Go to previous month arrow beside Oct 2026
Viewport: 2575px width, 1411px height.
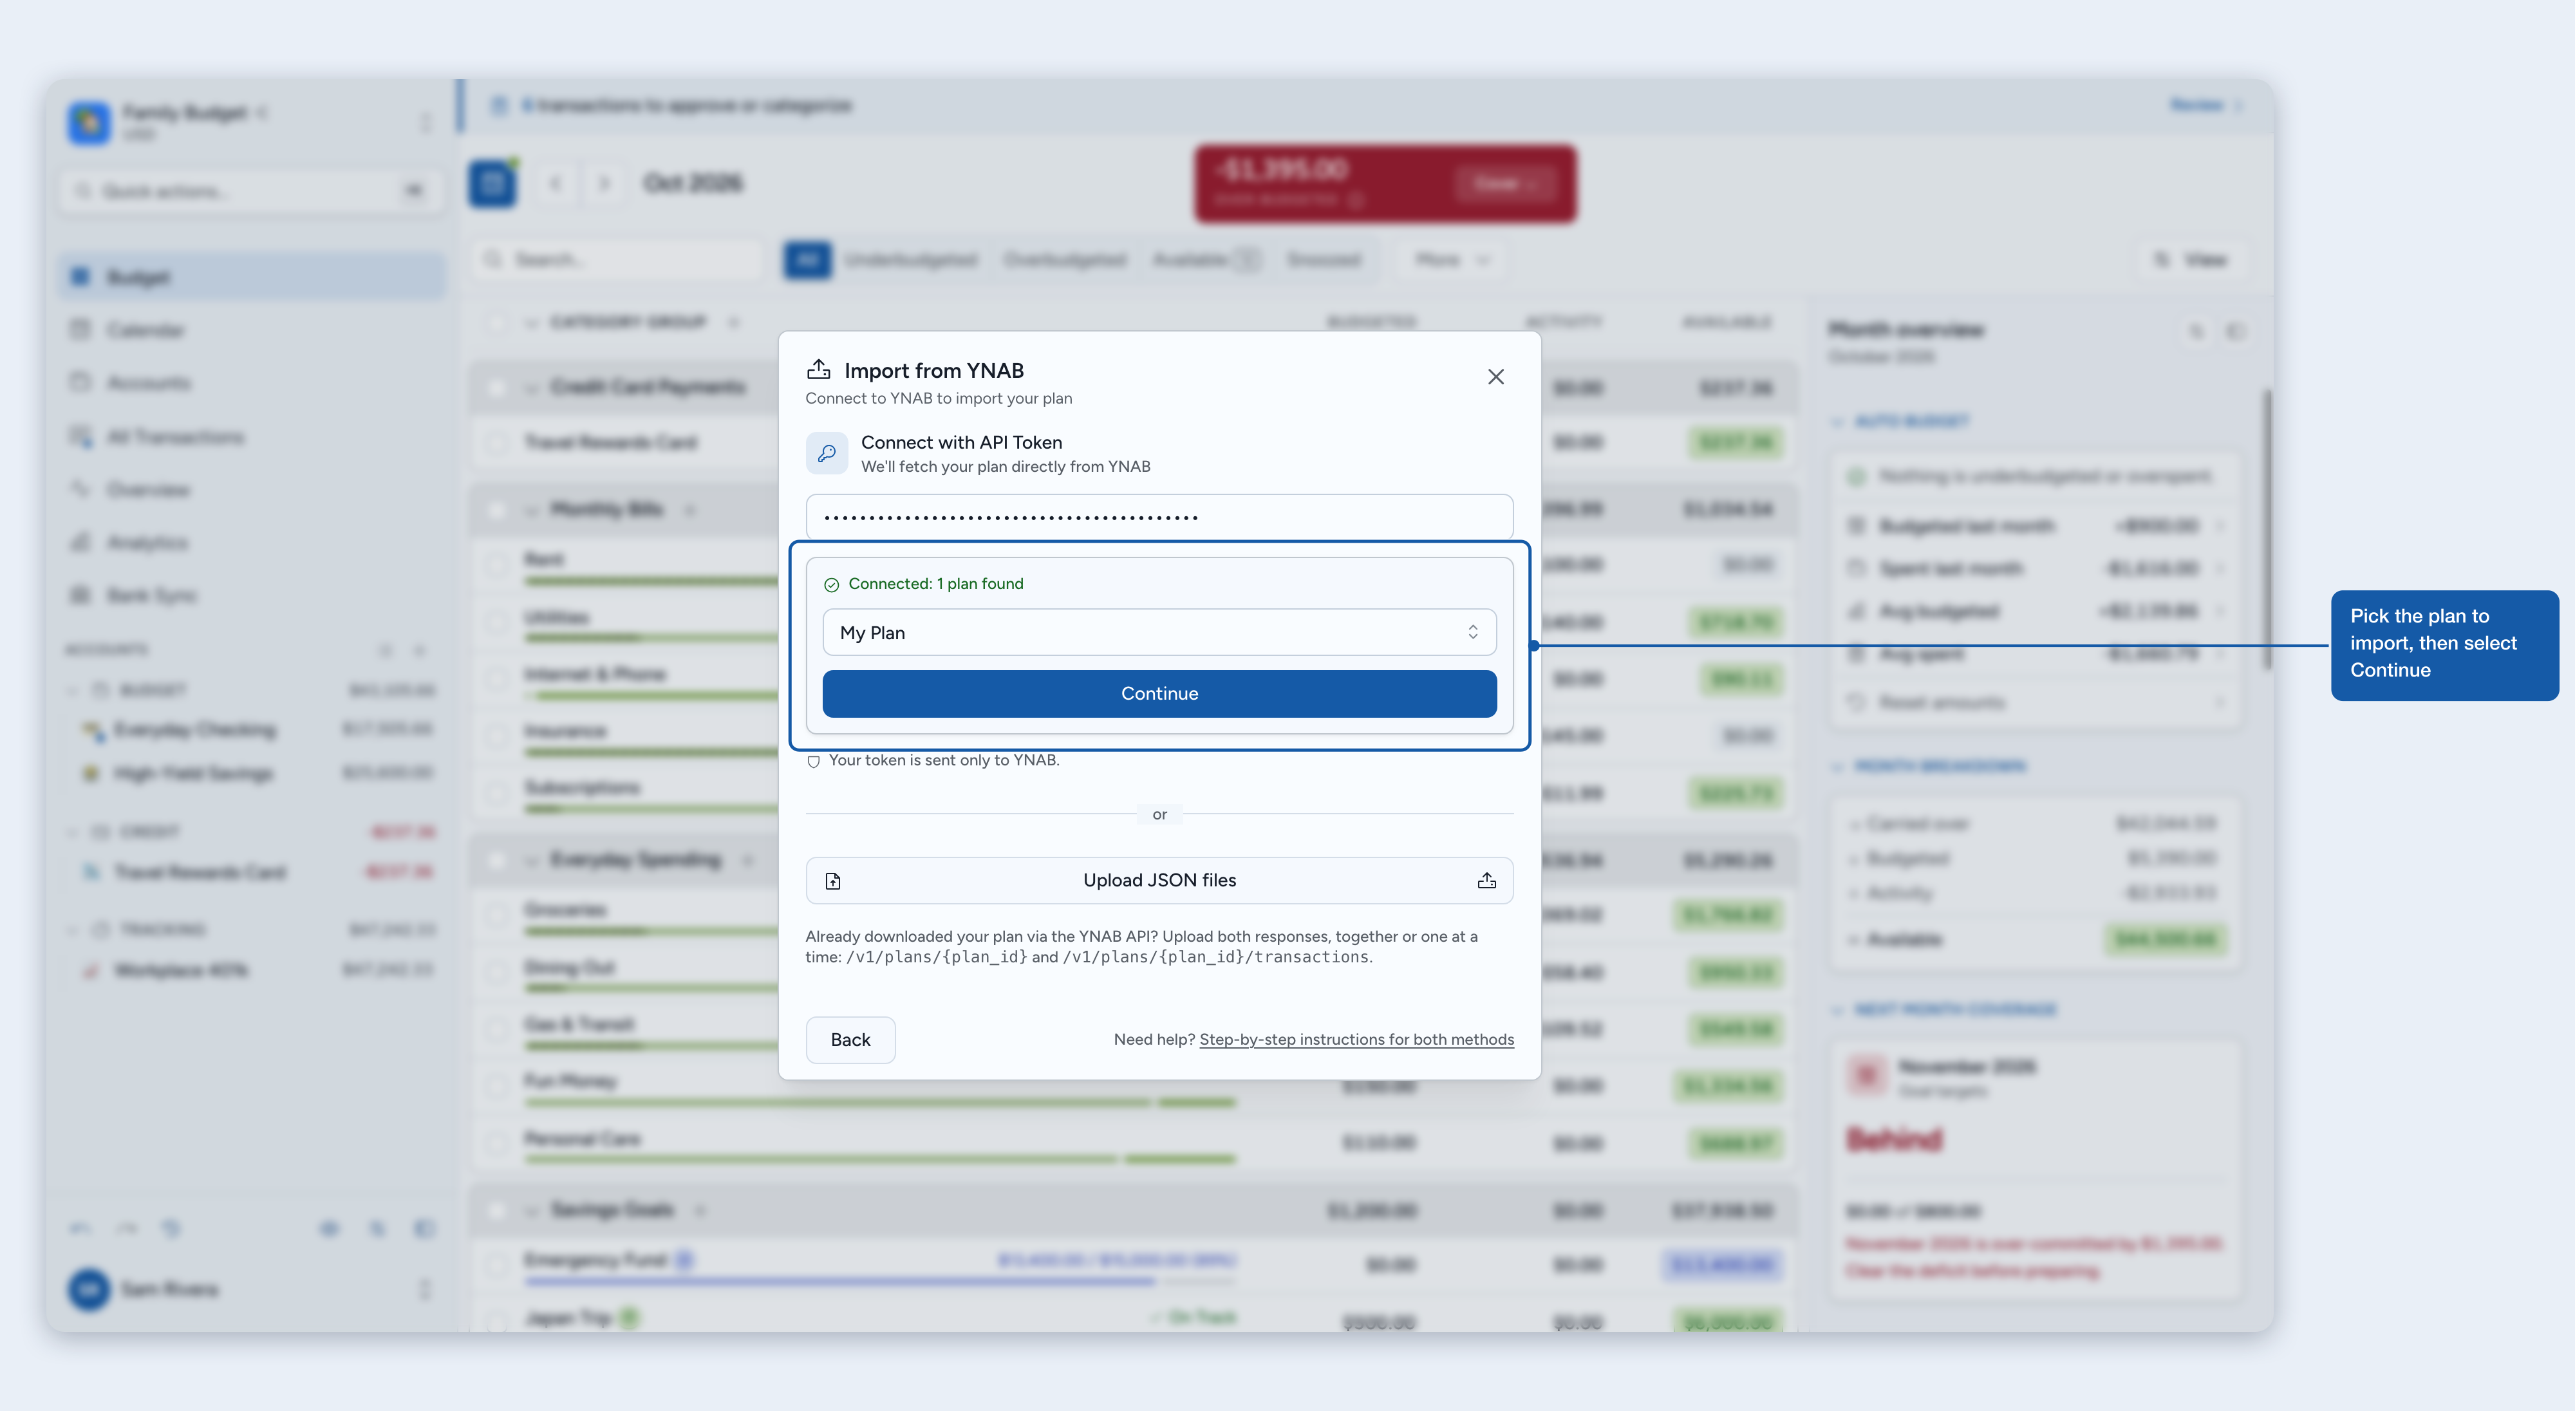(x=556, y=183)
